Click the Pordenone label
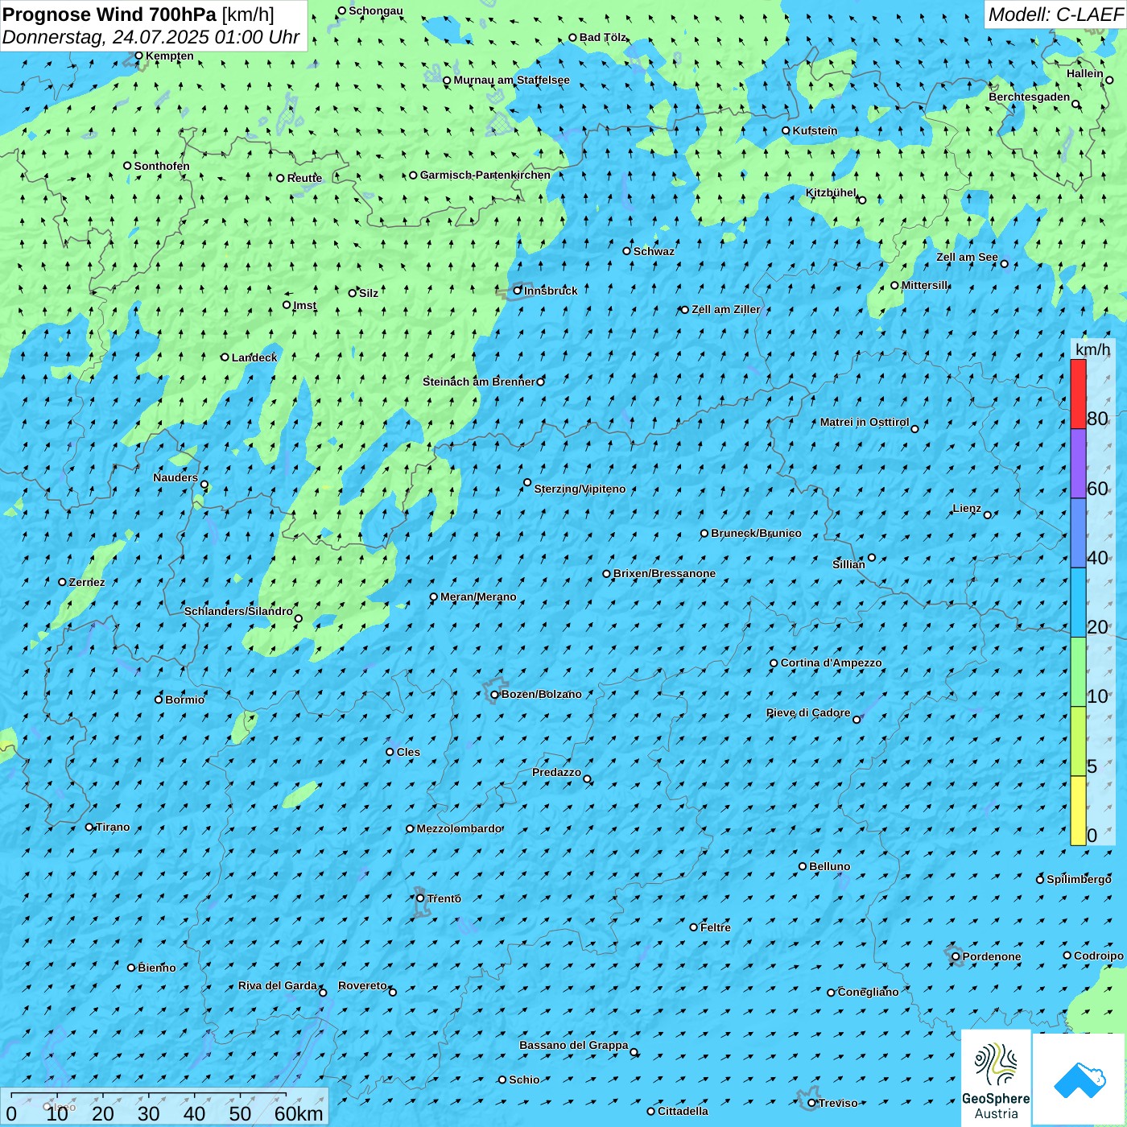The image size is (1127, 1127). pos(992,956)
